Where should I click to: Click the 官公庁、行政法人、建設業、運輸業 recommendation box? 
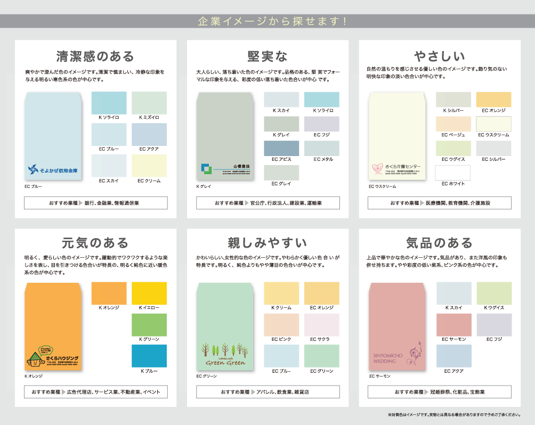[268, 203]
